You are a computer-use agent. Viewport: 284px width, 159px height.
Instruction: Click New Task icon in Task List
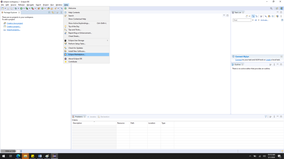click(247, 16)
